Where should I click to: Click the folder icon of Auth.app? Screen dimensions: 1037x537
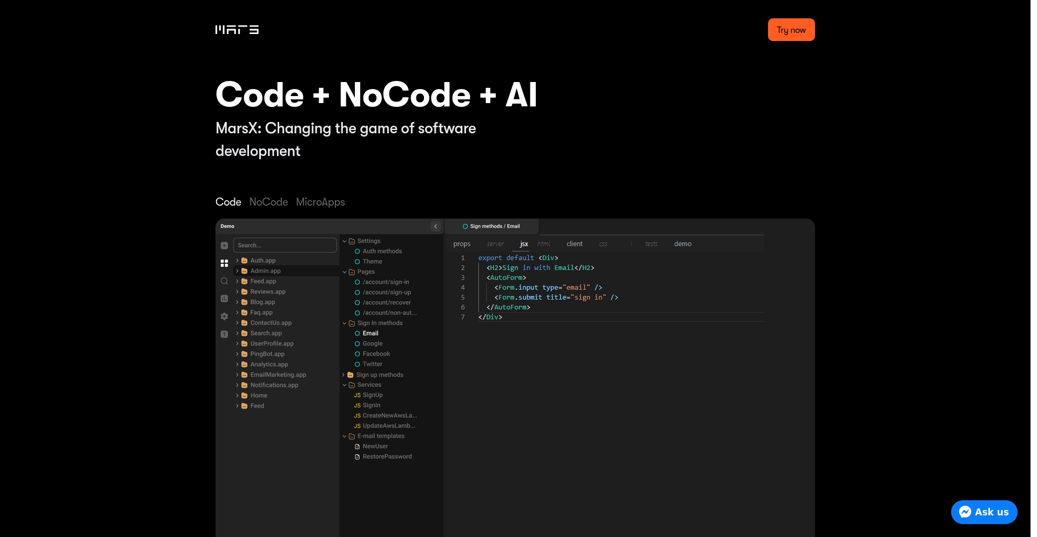point(244,261)
